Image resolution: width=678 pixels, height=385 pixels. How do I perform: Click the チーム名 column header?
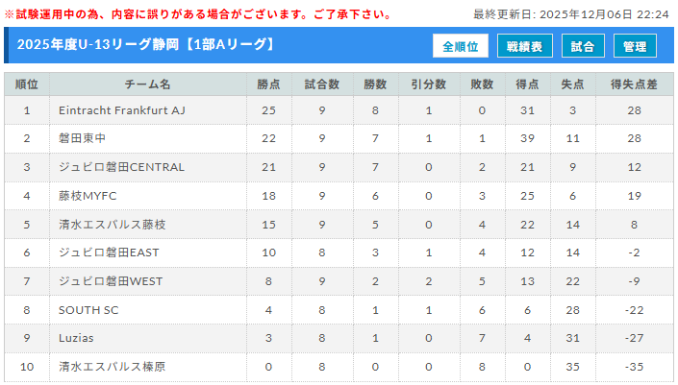[147, 84]
